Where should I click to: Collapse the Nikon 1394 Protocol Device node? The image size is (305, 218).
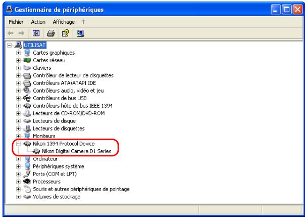(x=18, y=144)
